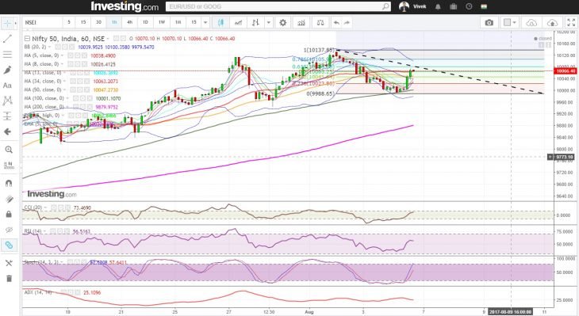The width and height of the screenshot is (579, 316).
Task: Click the NSEI symbol input field
Action: 42,22
